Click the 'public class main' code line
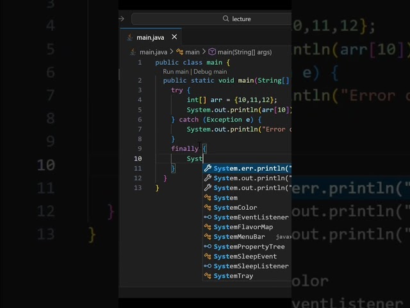Screen dimensions: 410x308 click(192, 62)
